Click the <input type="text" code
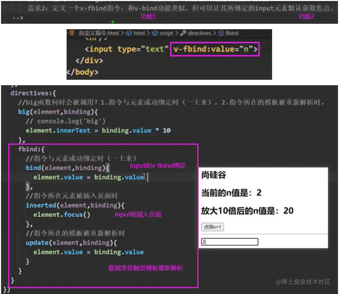 click(126, 49)
